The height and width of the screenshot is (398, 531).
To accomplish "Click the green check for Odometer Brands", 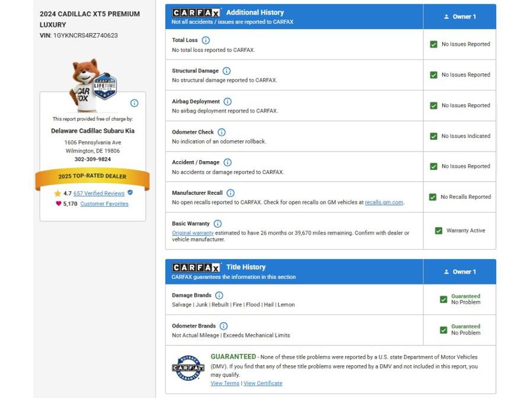I will (x=443, y=330).
